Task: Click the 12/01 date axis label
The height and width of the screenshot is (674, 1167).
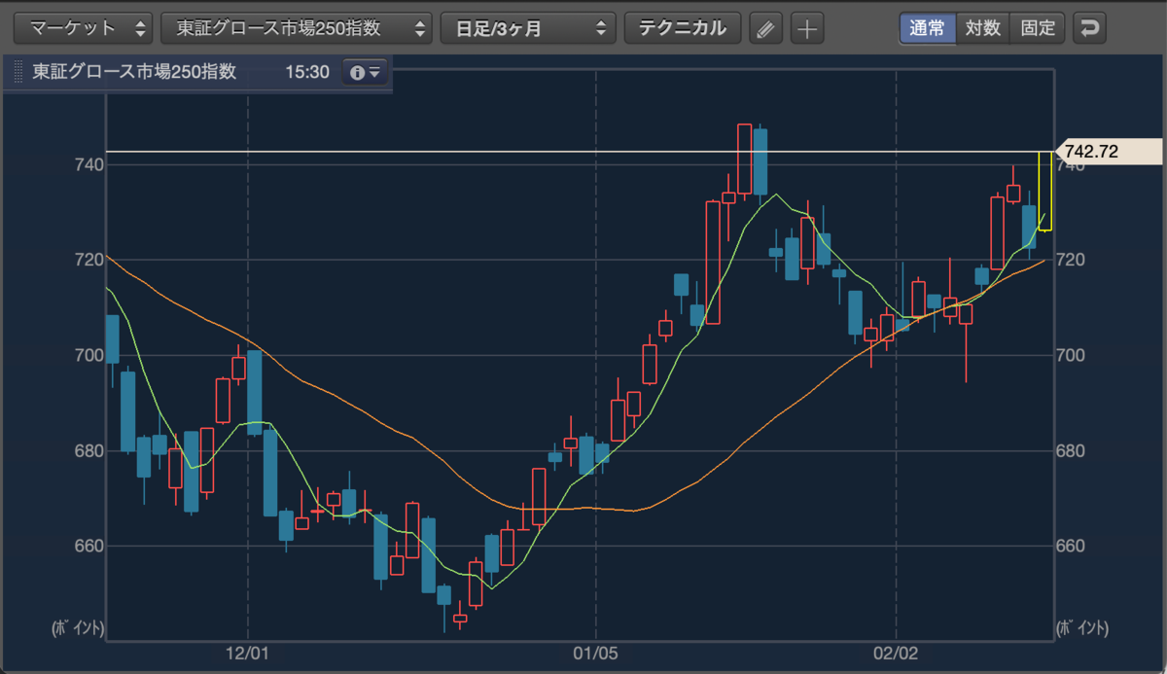Action: [x=247, y=654]
